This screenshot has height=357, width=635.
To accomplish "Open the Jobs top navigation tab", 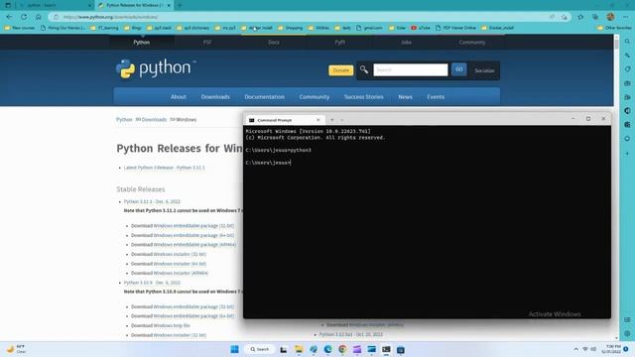I will tap(406, 42).
